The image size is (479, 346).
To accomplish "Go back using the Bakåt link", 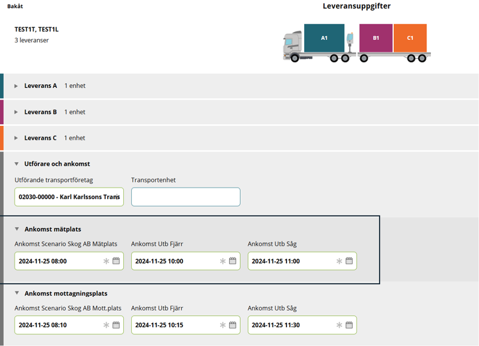I will pos(15,6).
